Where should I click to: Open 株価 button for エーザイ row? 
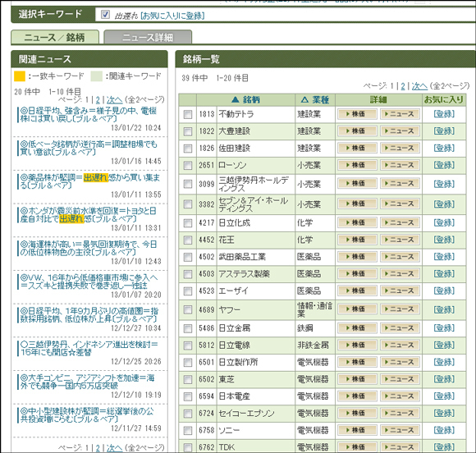pos(357,291)
